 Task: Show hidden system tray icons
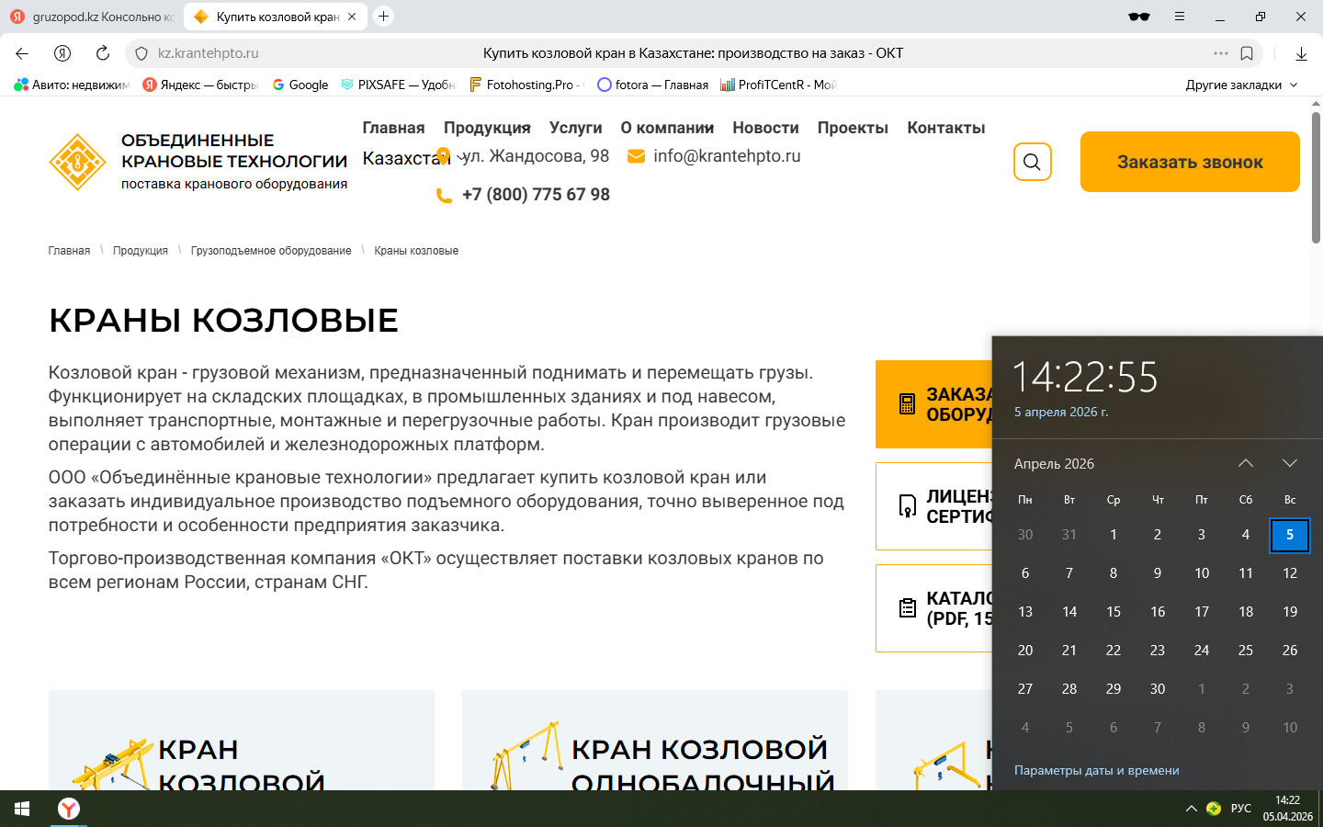pos(1191,809)
